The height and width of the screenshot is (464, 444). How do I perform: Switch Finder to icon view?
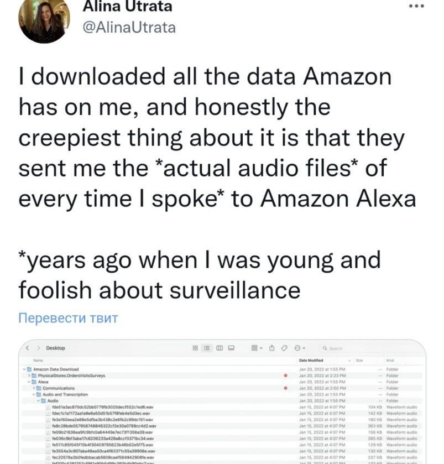pos(195,348)
